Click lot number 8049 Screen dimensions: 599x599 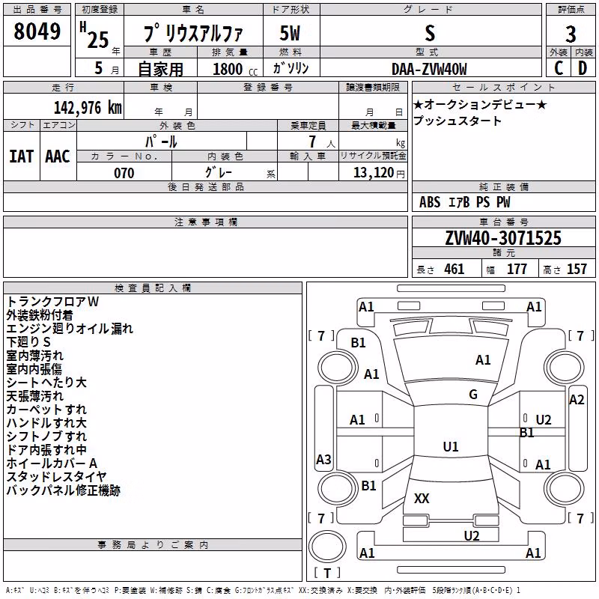(x=37, y=31)
